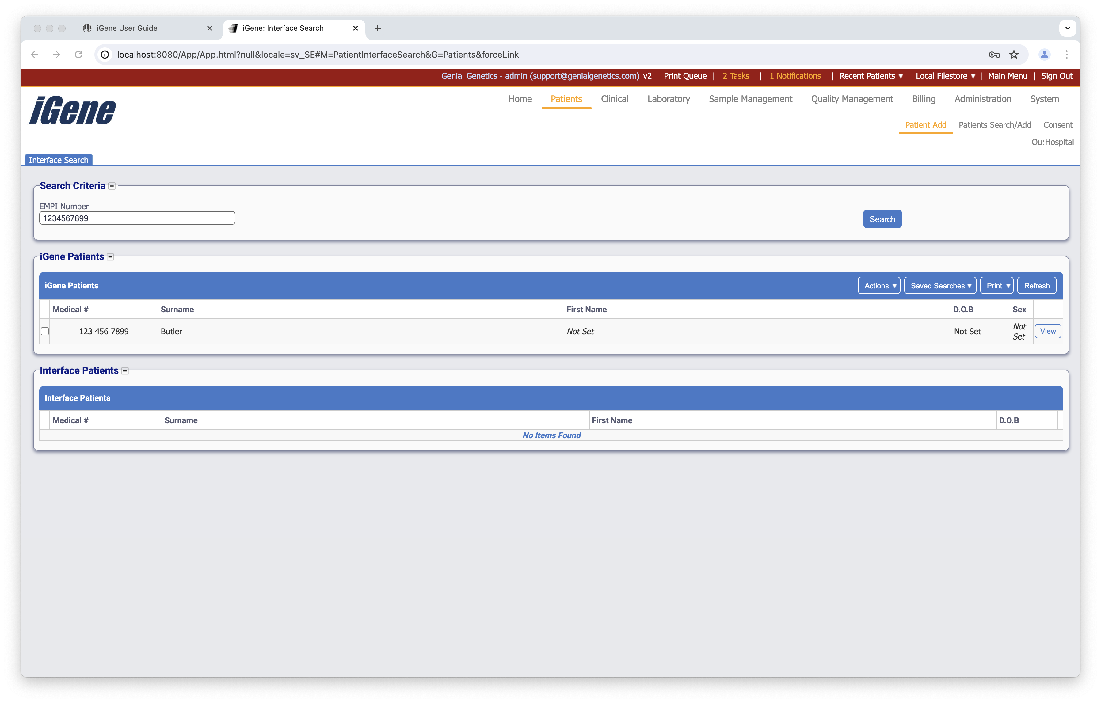
Task: Switch to the Laboratory menu
Action: (668, 99)
